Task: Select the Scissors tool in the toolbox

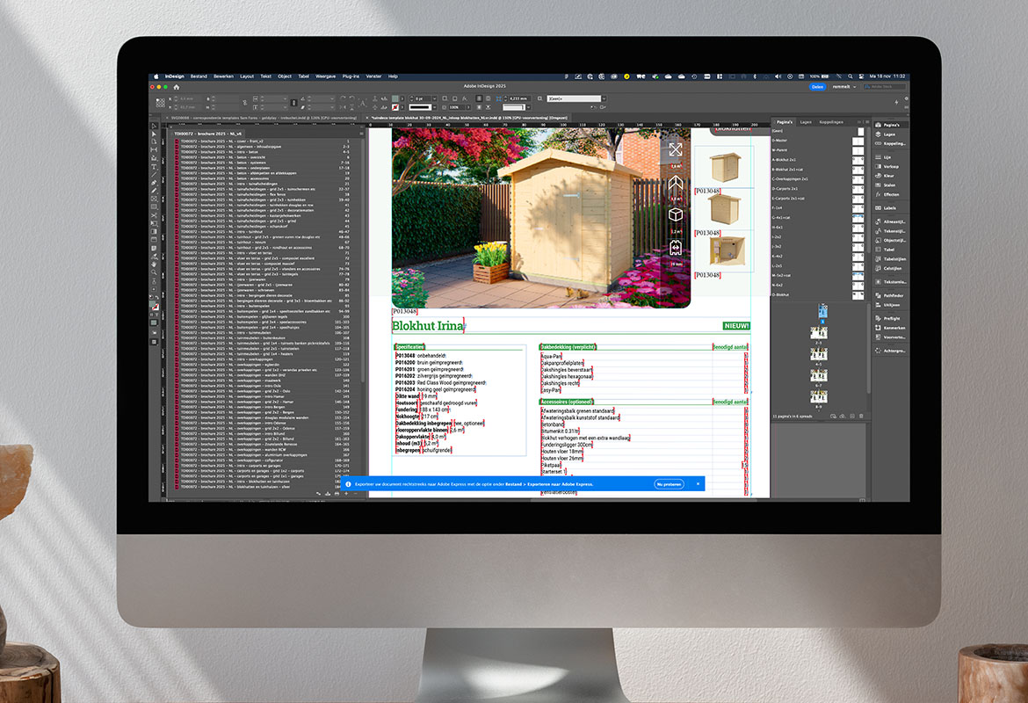Action: click(x=154, y=215)
